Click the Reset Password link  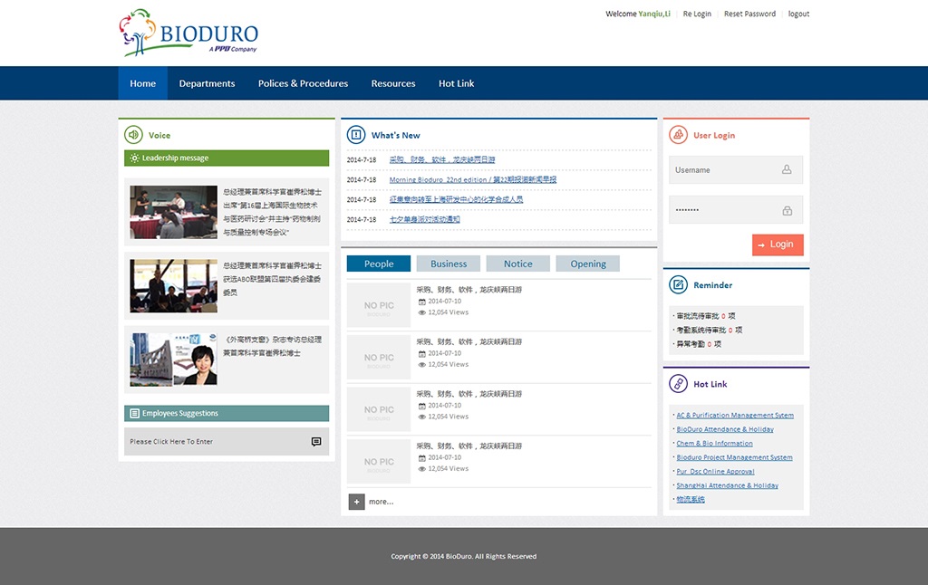[749, 14]
